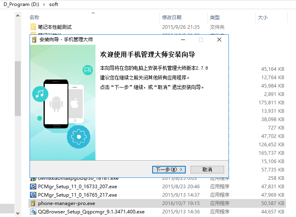Select phone-manager-pro.exe file icon
This screenshot has width=296, height=217.
(x=33, y=203)
